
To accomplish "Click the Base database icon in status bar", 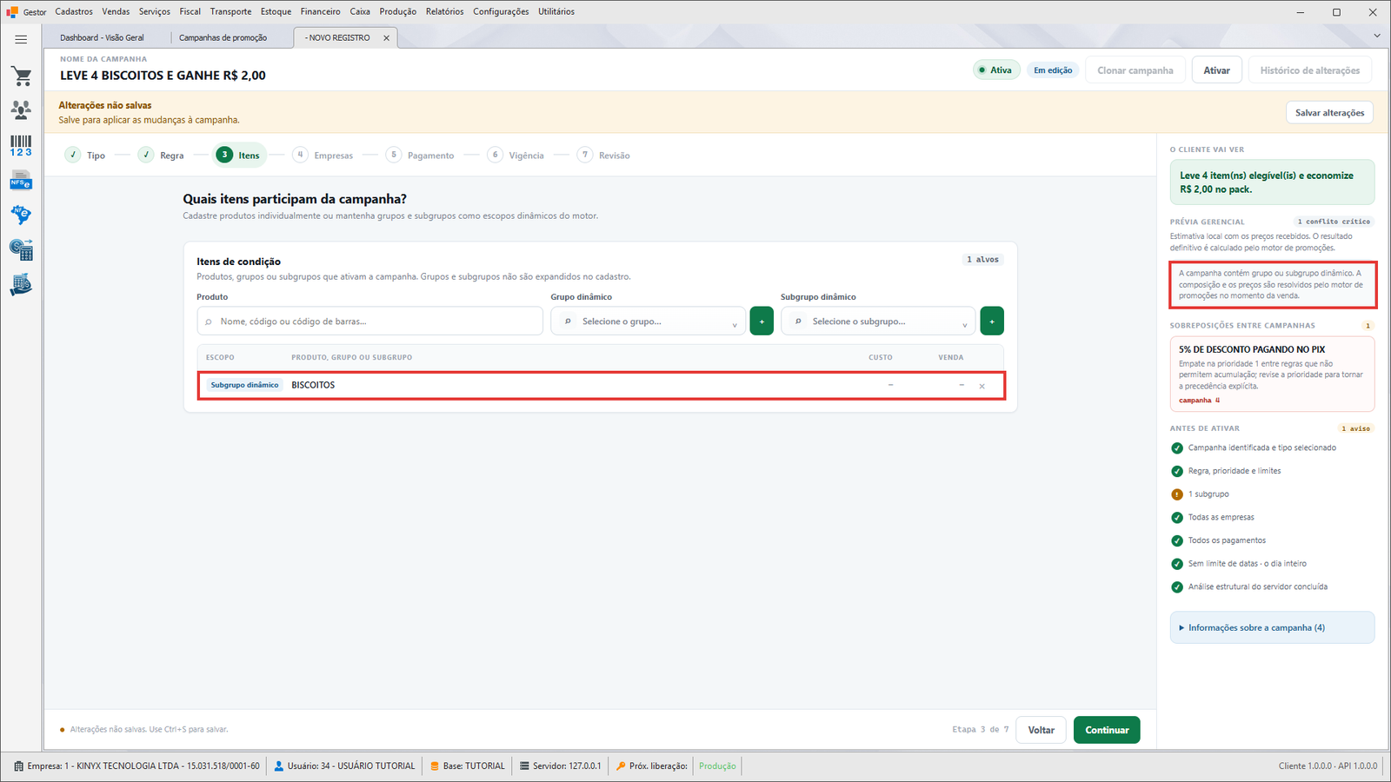I will [x=435, y=766].
